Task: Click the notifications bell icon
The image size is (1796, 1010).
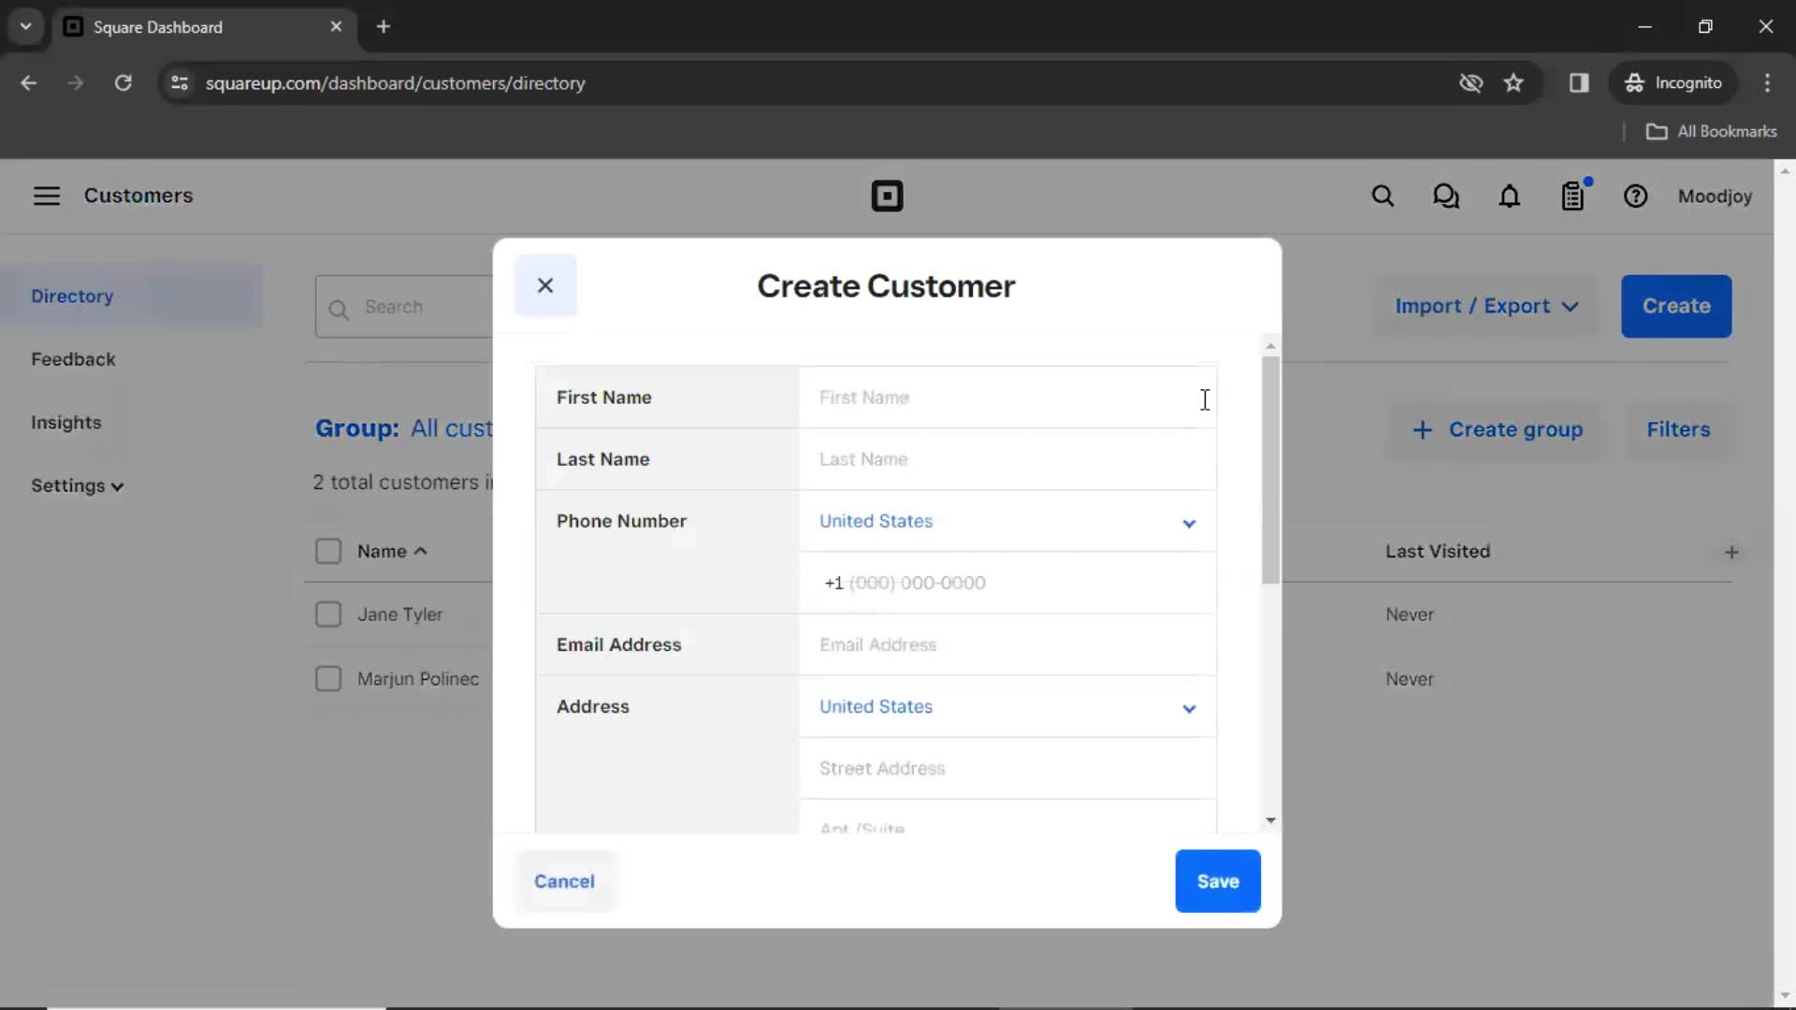Action: (1509, 196)
